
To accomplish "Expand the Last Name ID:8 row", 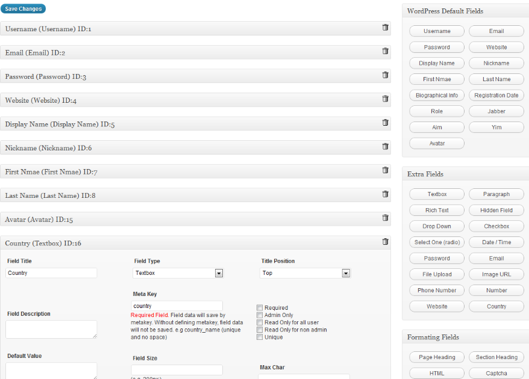I will [x=195, y=196].
